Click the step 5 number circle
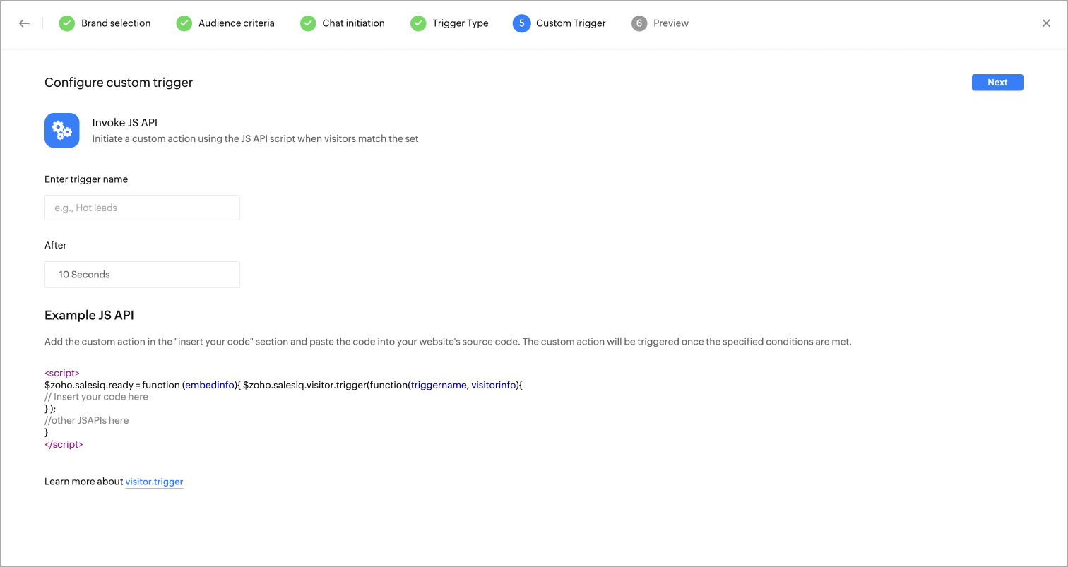 point(521,23)
